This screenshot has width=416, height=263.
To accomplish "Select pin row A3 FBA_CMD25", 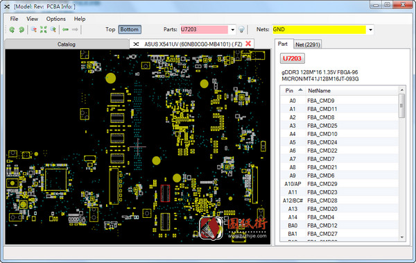I will click(x=339, y=126).
